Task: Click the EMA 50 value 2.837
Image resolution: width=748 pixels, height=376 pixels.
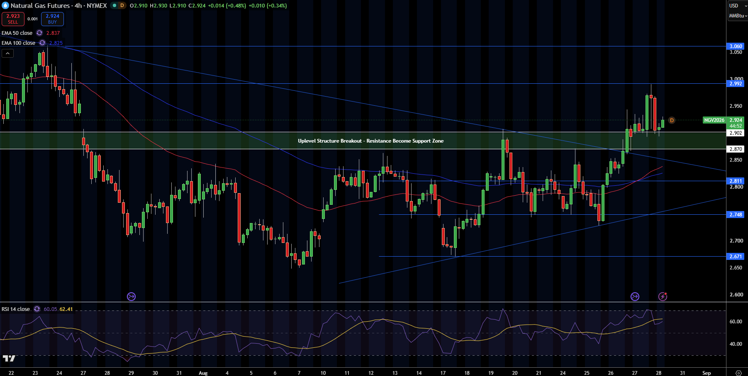Action: [x=53, y=33]
